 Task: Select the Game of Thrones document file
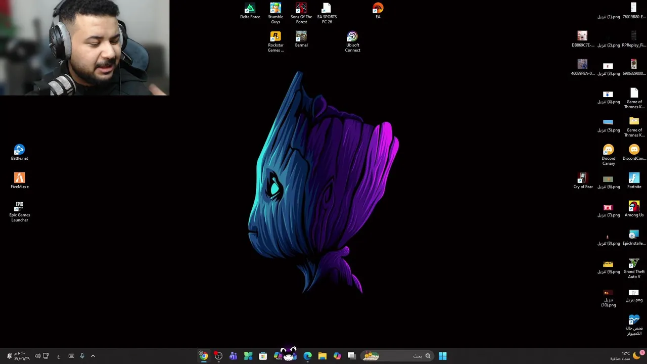click(634, 99)
